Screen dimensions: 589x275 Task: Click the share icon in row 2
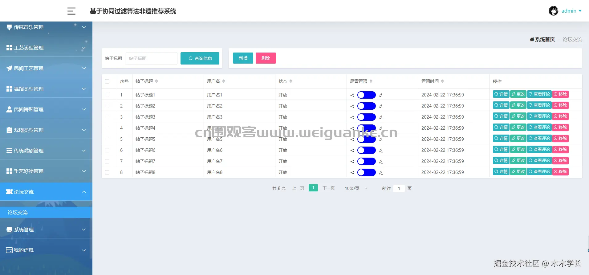352,106
